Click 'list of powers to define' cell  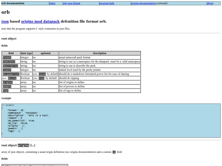click(x=99, y=86)
